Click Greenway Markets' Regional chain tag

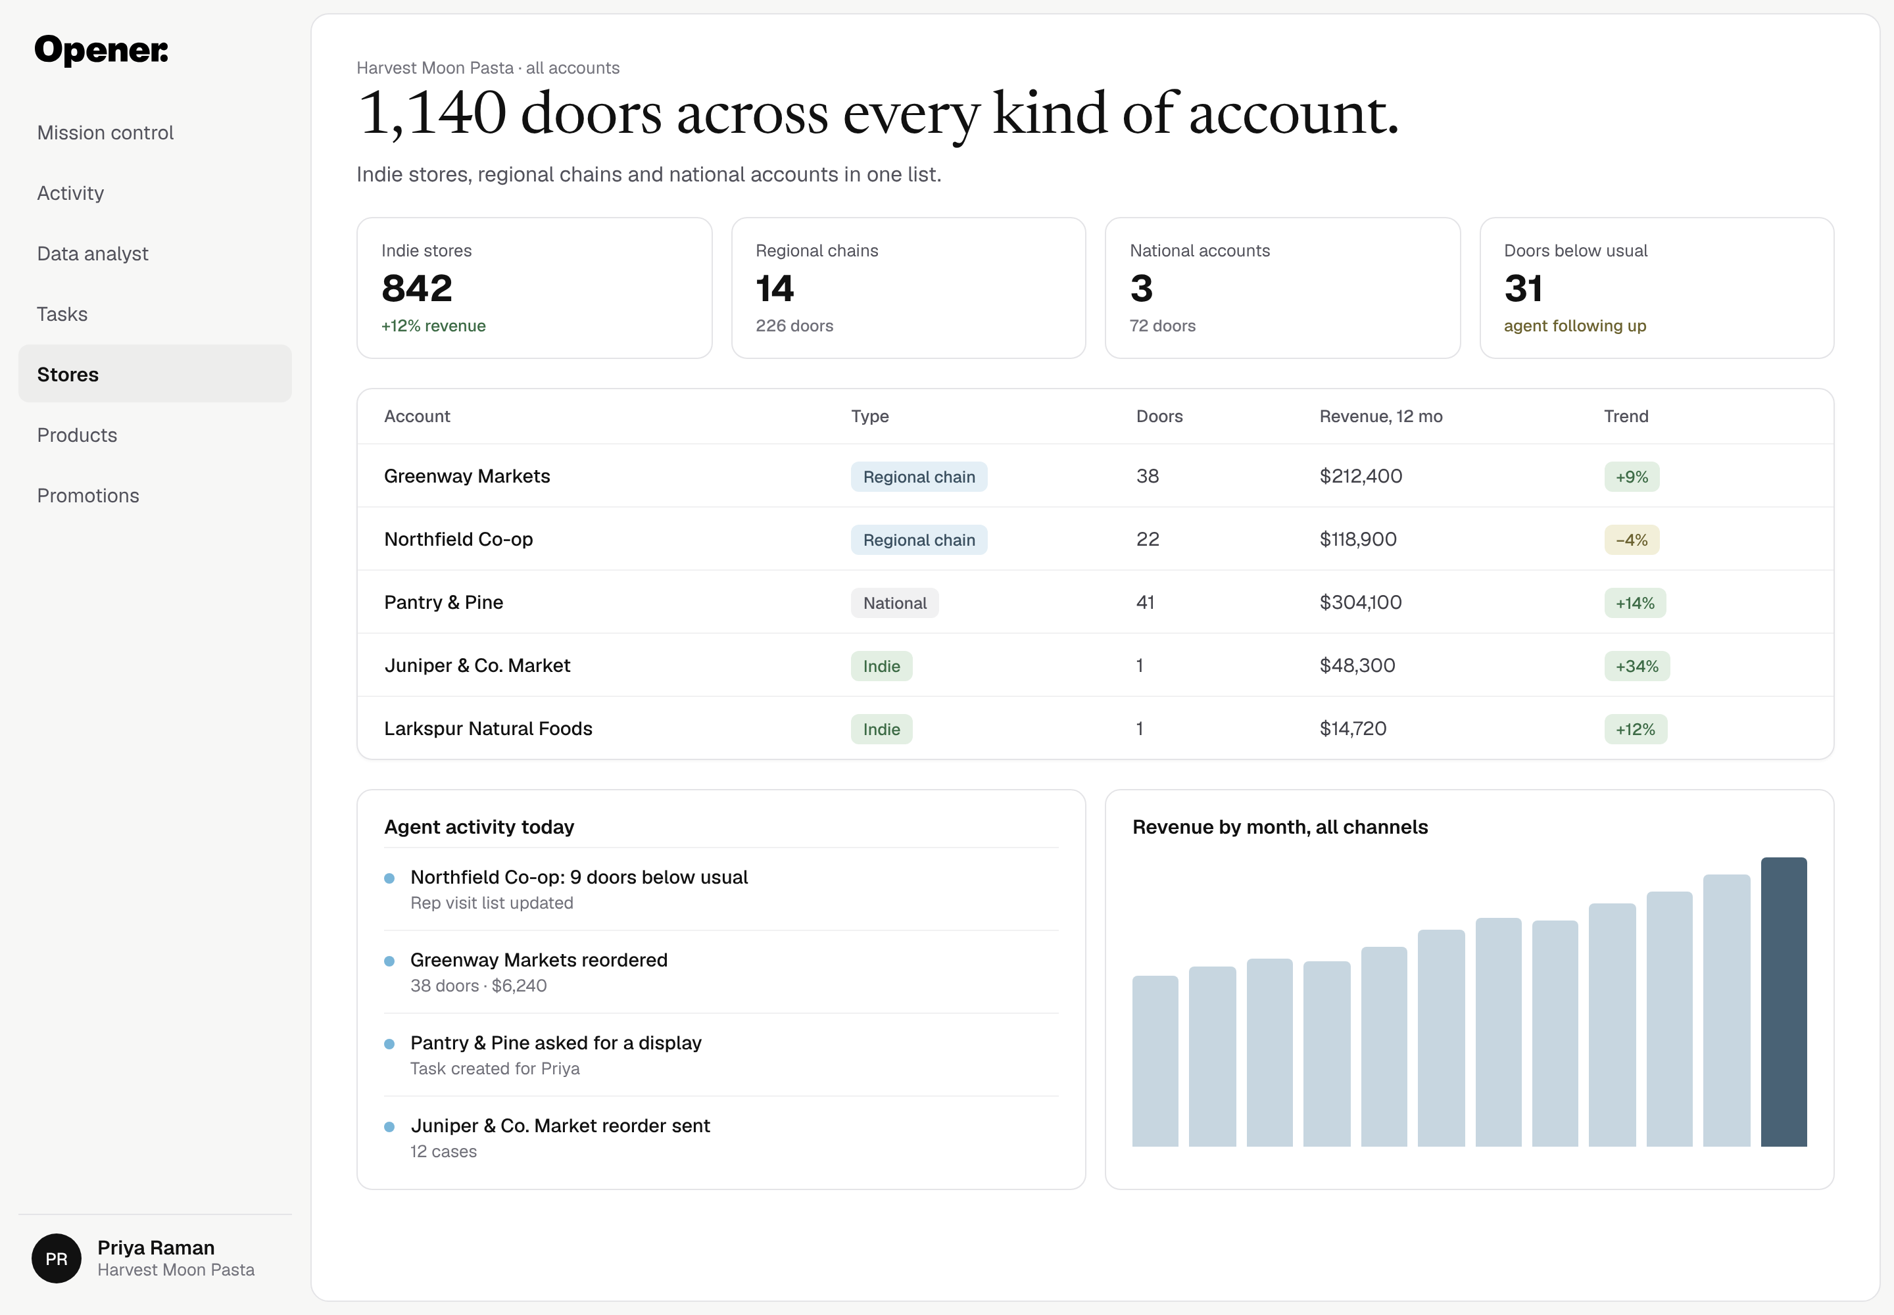pyautogui.click(x=919, y=477)
